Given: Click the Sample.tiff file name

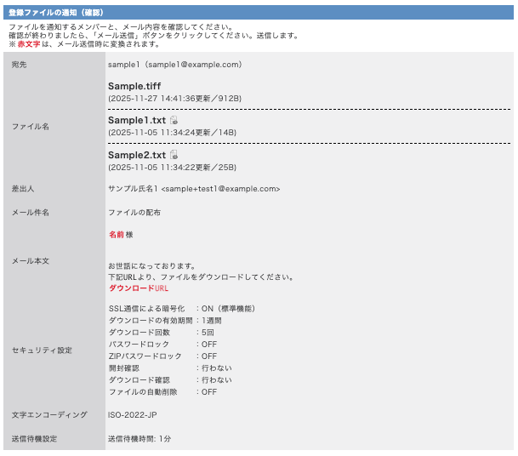Looking at the screenshot, I should coord(134,86).
